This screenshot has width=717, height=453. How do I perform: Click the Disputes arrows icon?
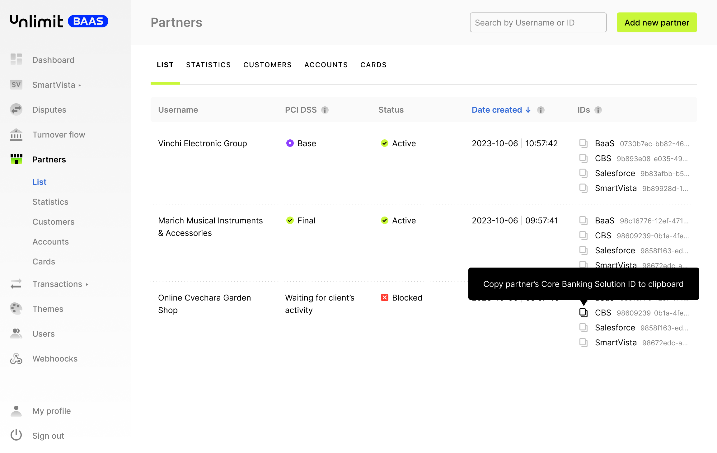tap(16, 109)
